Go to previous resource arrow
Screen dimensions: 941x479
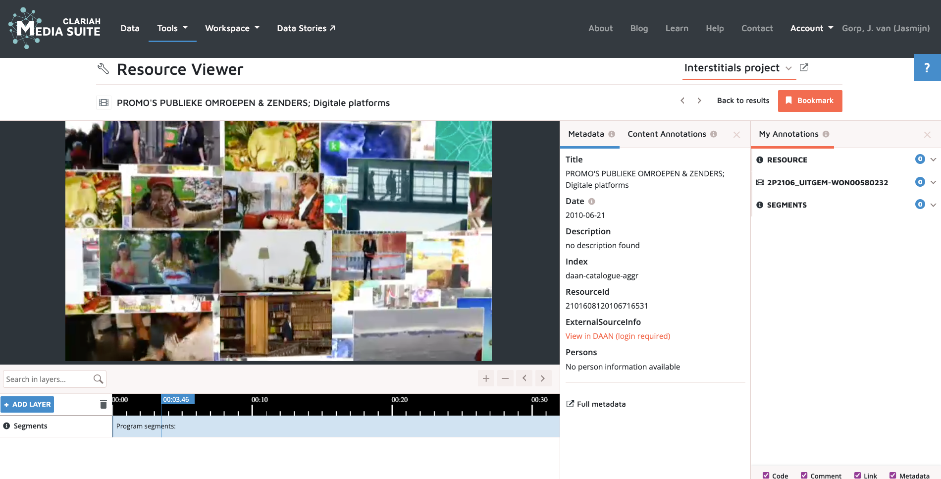tap(682, 101)
